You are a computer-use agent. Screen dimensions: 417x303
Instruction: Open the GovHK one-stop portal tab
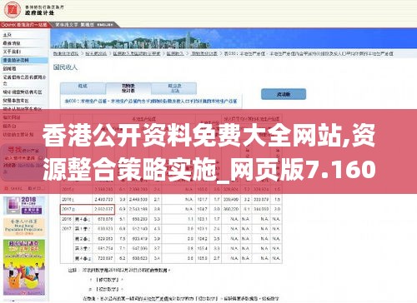(x=24, y=25)
